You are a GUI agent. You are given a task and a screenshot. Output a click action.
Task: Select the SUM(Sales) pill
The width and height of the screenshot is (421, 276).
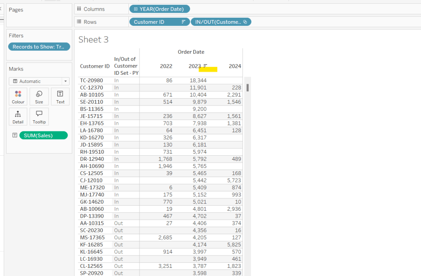[x=43, y=135]
